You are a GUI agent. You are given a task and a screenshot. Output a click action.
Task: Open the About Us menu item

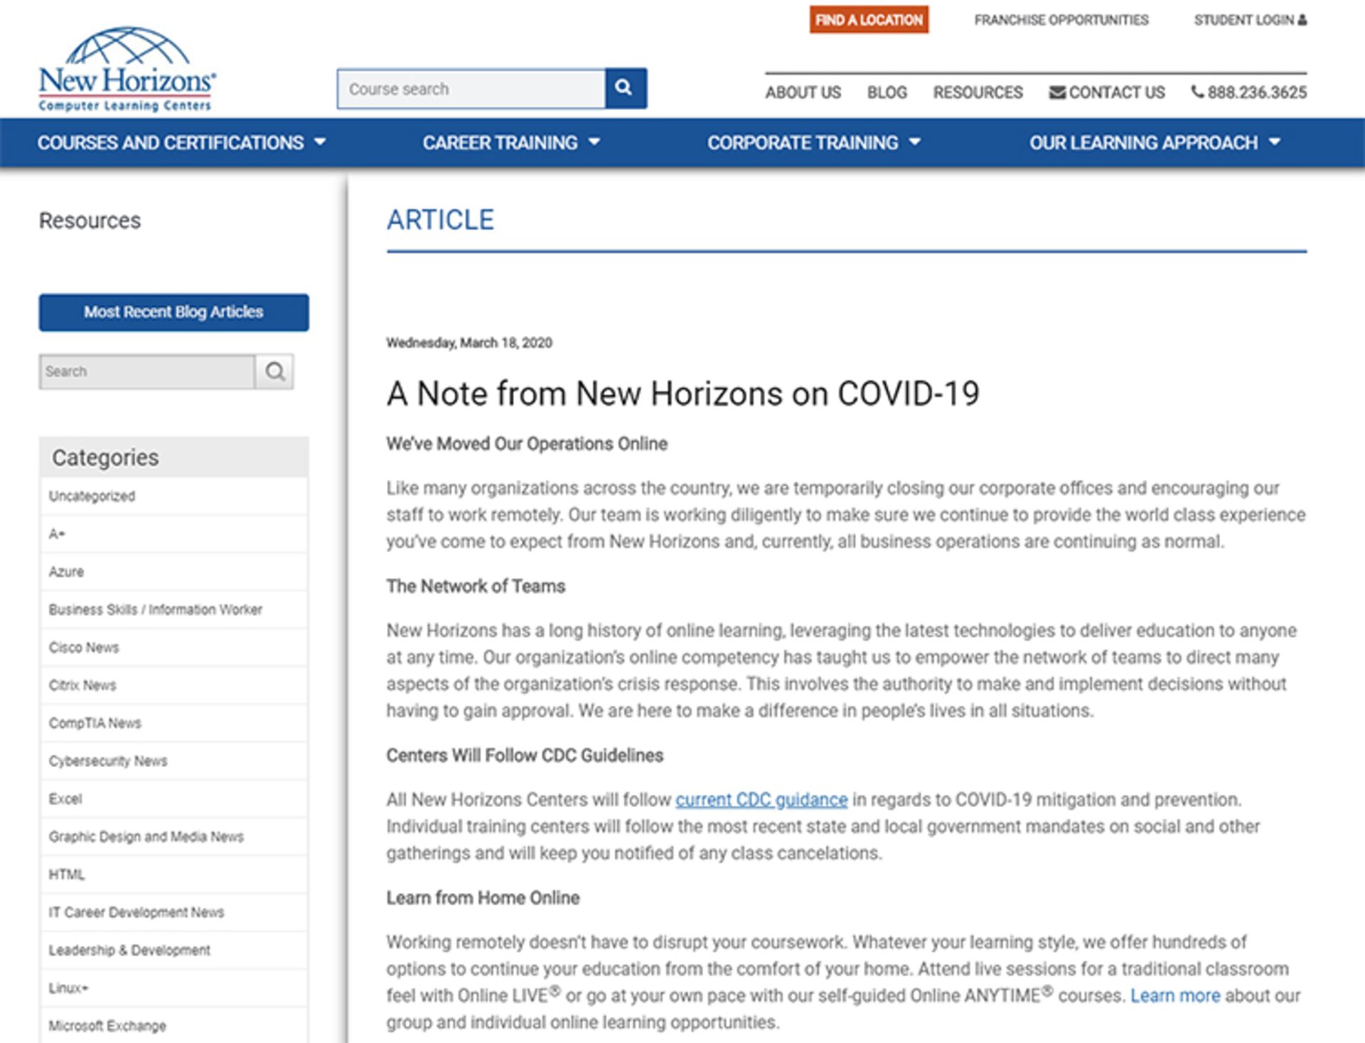pyautogui.click(x=803, y=92)
